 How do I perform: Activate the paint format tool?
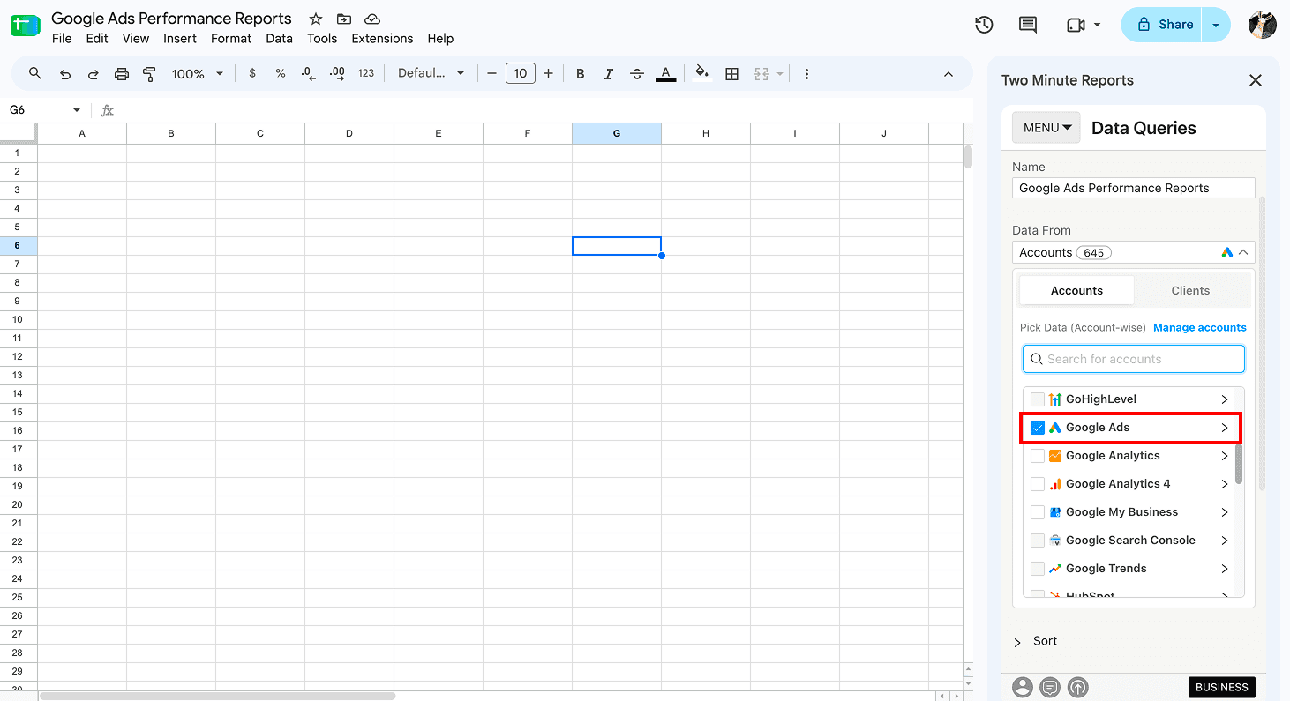tap(150, 74)
